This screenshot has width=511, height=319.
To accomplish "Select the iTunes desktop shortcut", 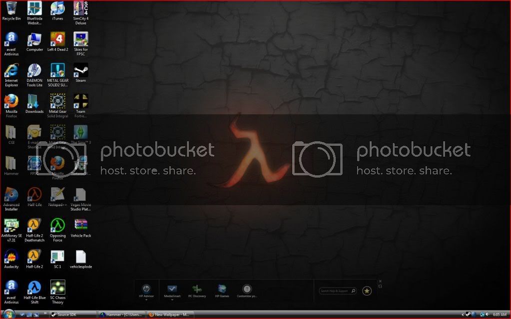I will coord(57,11).
